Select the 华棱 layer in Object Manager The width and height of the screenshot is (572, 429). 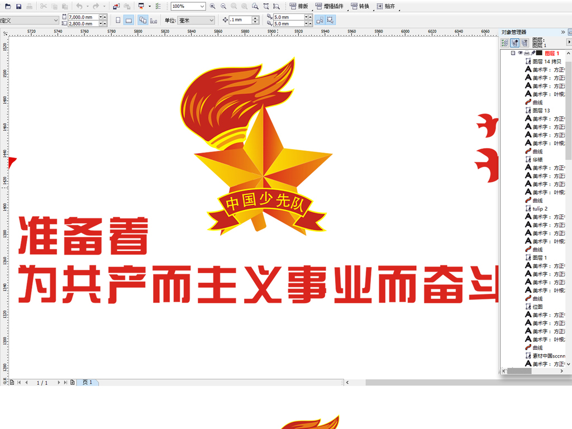click(537, 159)
